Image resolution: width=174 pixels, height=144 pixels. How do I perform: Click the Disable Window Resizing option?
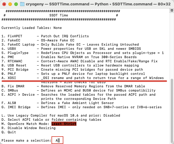tap(29, 128)
